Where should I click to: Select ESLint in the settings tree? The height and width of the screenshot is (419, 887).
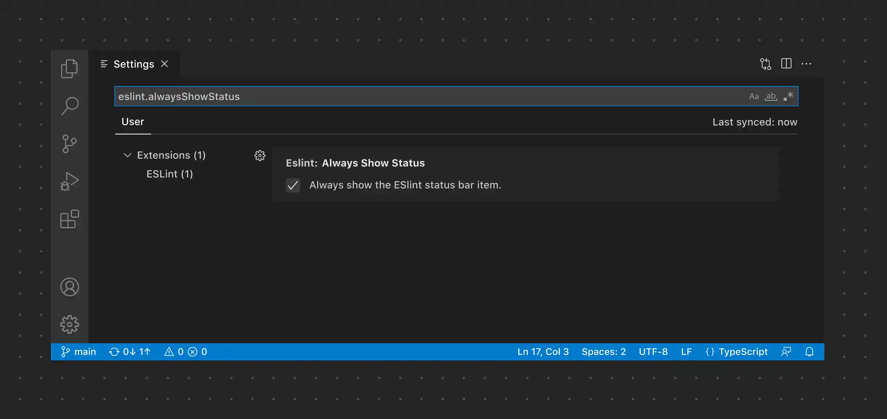tap(169, 174)
